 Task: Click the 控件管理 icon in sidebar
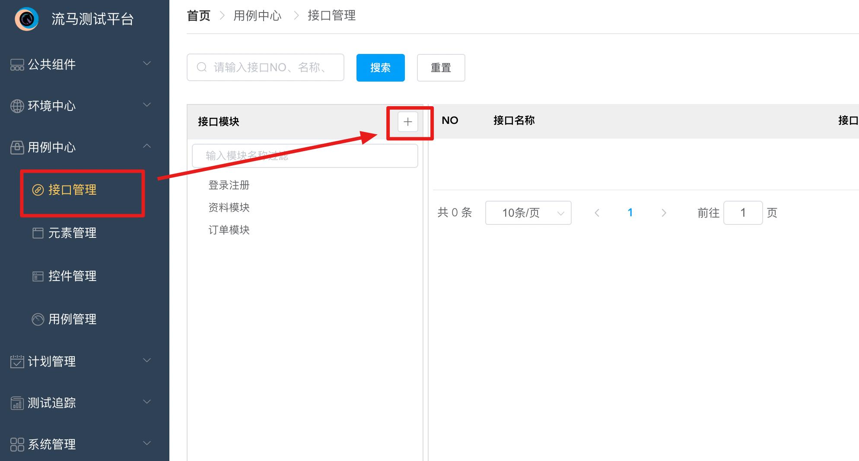point(38,276)
